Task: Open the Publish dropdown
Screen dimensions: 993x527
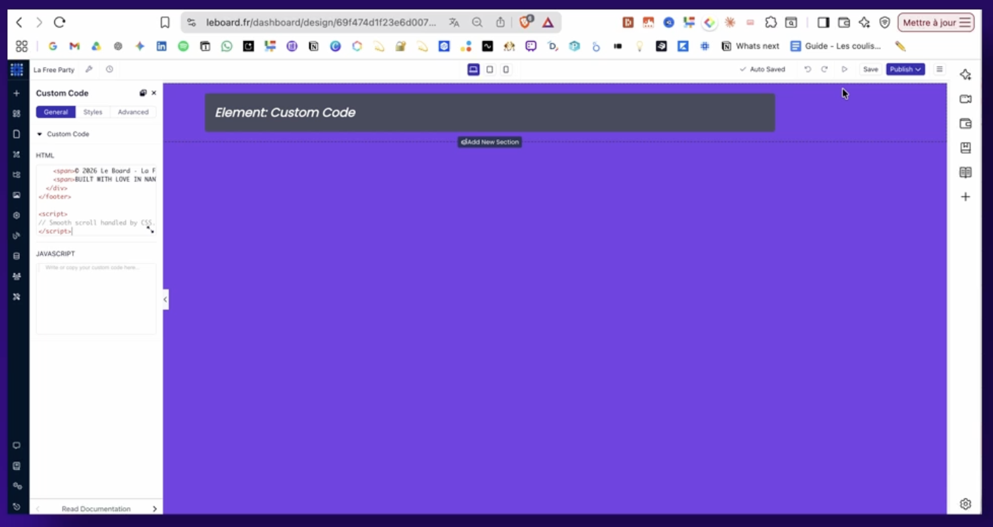Action: point(905,70)
